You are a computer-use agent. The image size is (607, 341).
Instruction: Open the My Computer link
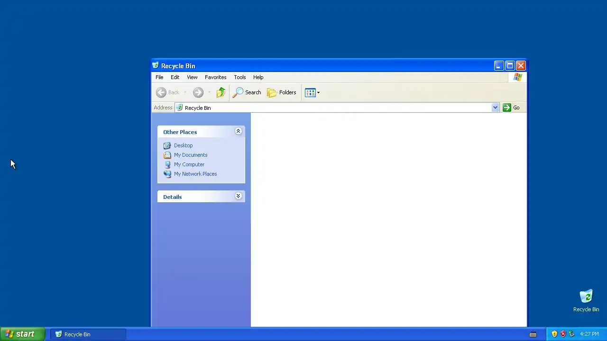(189, 164)
